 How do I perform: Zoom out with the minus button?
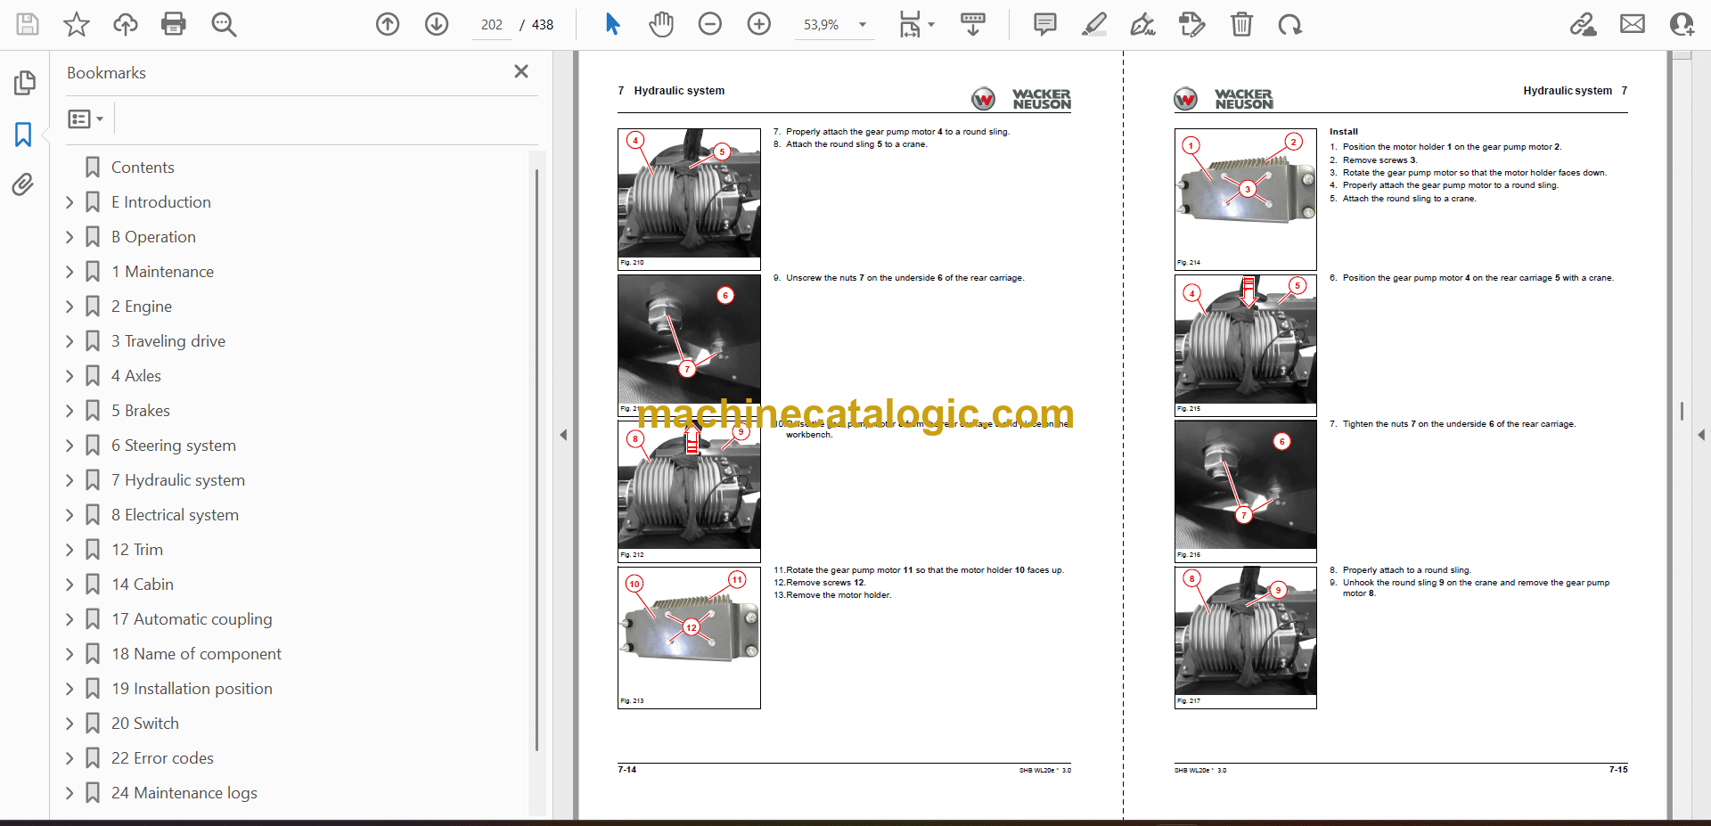[710, 24]
